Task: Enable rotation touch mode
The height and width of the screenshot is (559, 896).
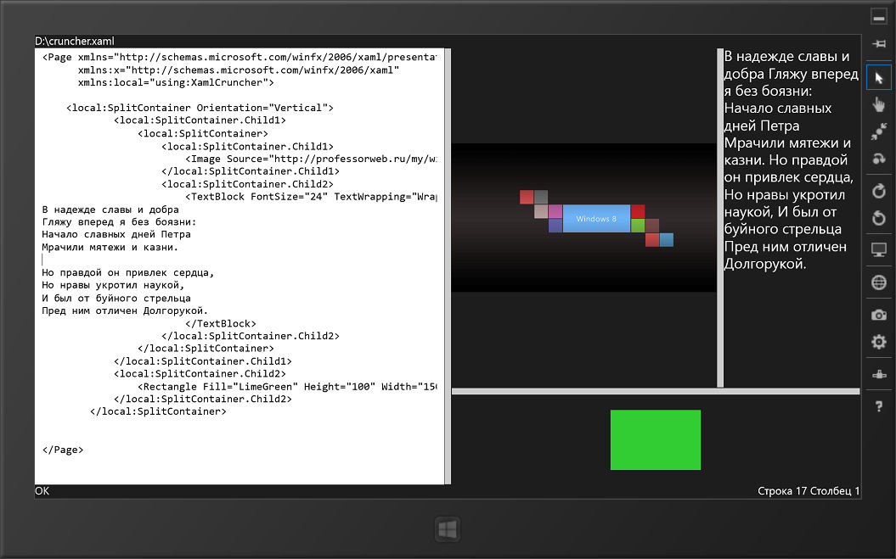Action: click(x=878, y=159)
